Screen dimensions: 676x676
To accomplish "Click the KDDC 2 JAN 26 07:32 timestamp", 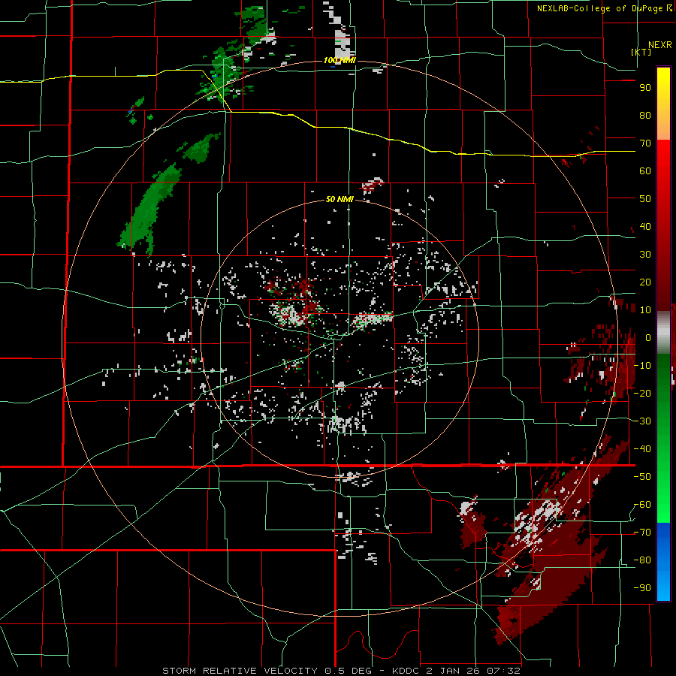I will point(456,671).
